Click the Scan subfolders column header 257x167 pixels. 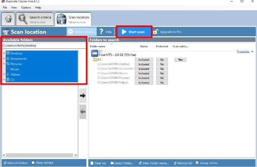pyautogui.click(x=180, y=46)
